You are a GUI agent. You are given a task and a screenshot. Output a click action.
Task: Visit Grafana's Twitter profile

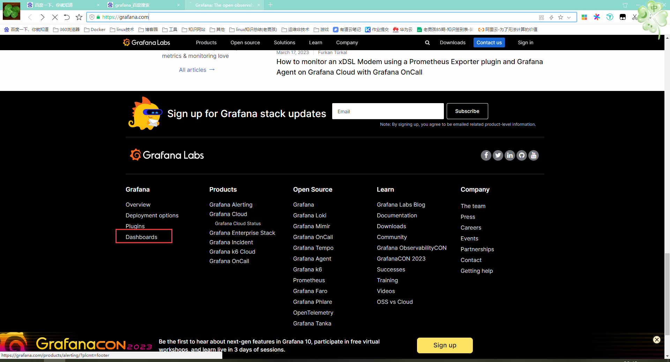point(498,155)
